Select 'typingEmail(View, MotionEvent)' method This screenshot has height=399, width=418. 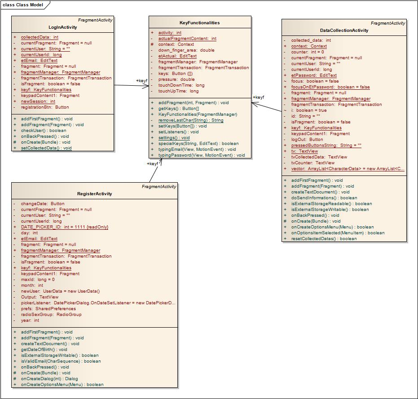point(197,150)
